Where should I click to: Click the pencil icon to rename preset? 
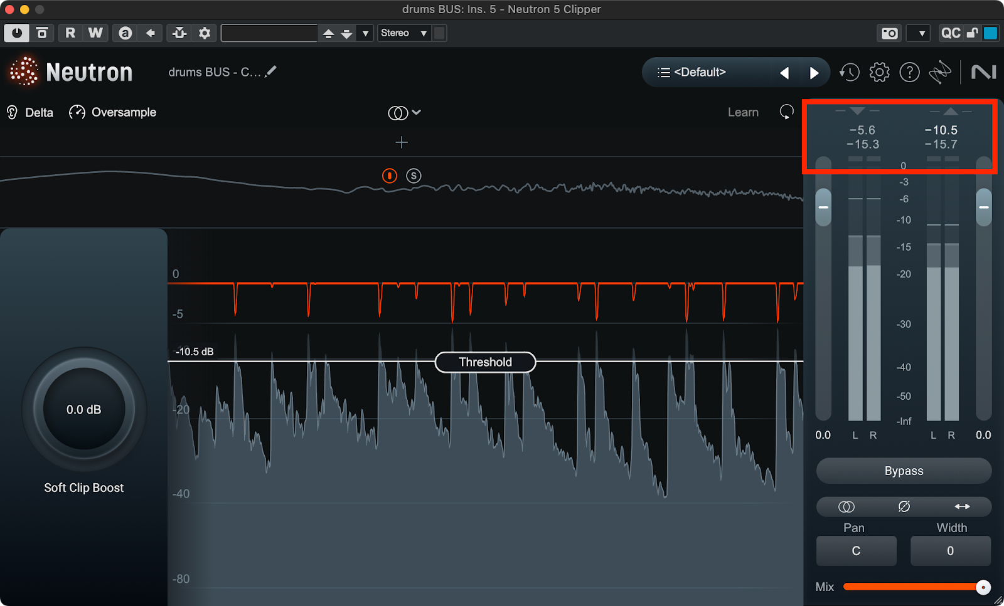[270, 72]
